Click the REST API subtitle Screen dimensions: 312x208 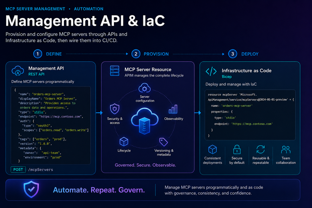click(37, 74)
